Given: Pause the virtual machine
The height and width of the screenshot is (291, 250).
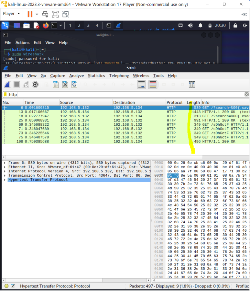Looking at the screenshot, I should point(30,14).
